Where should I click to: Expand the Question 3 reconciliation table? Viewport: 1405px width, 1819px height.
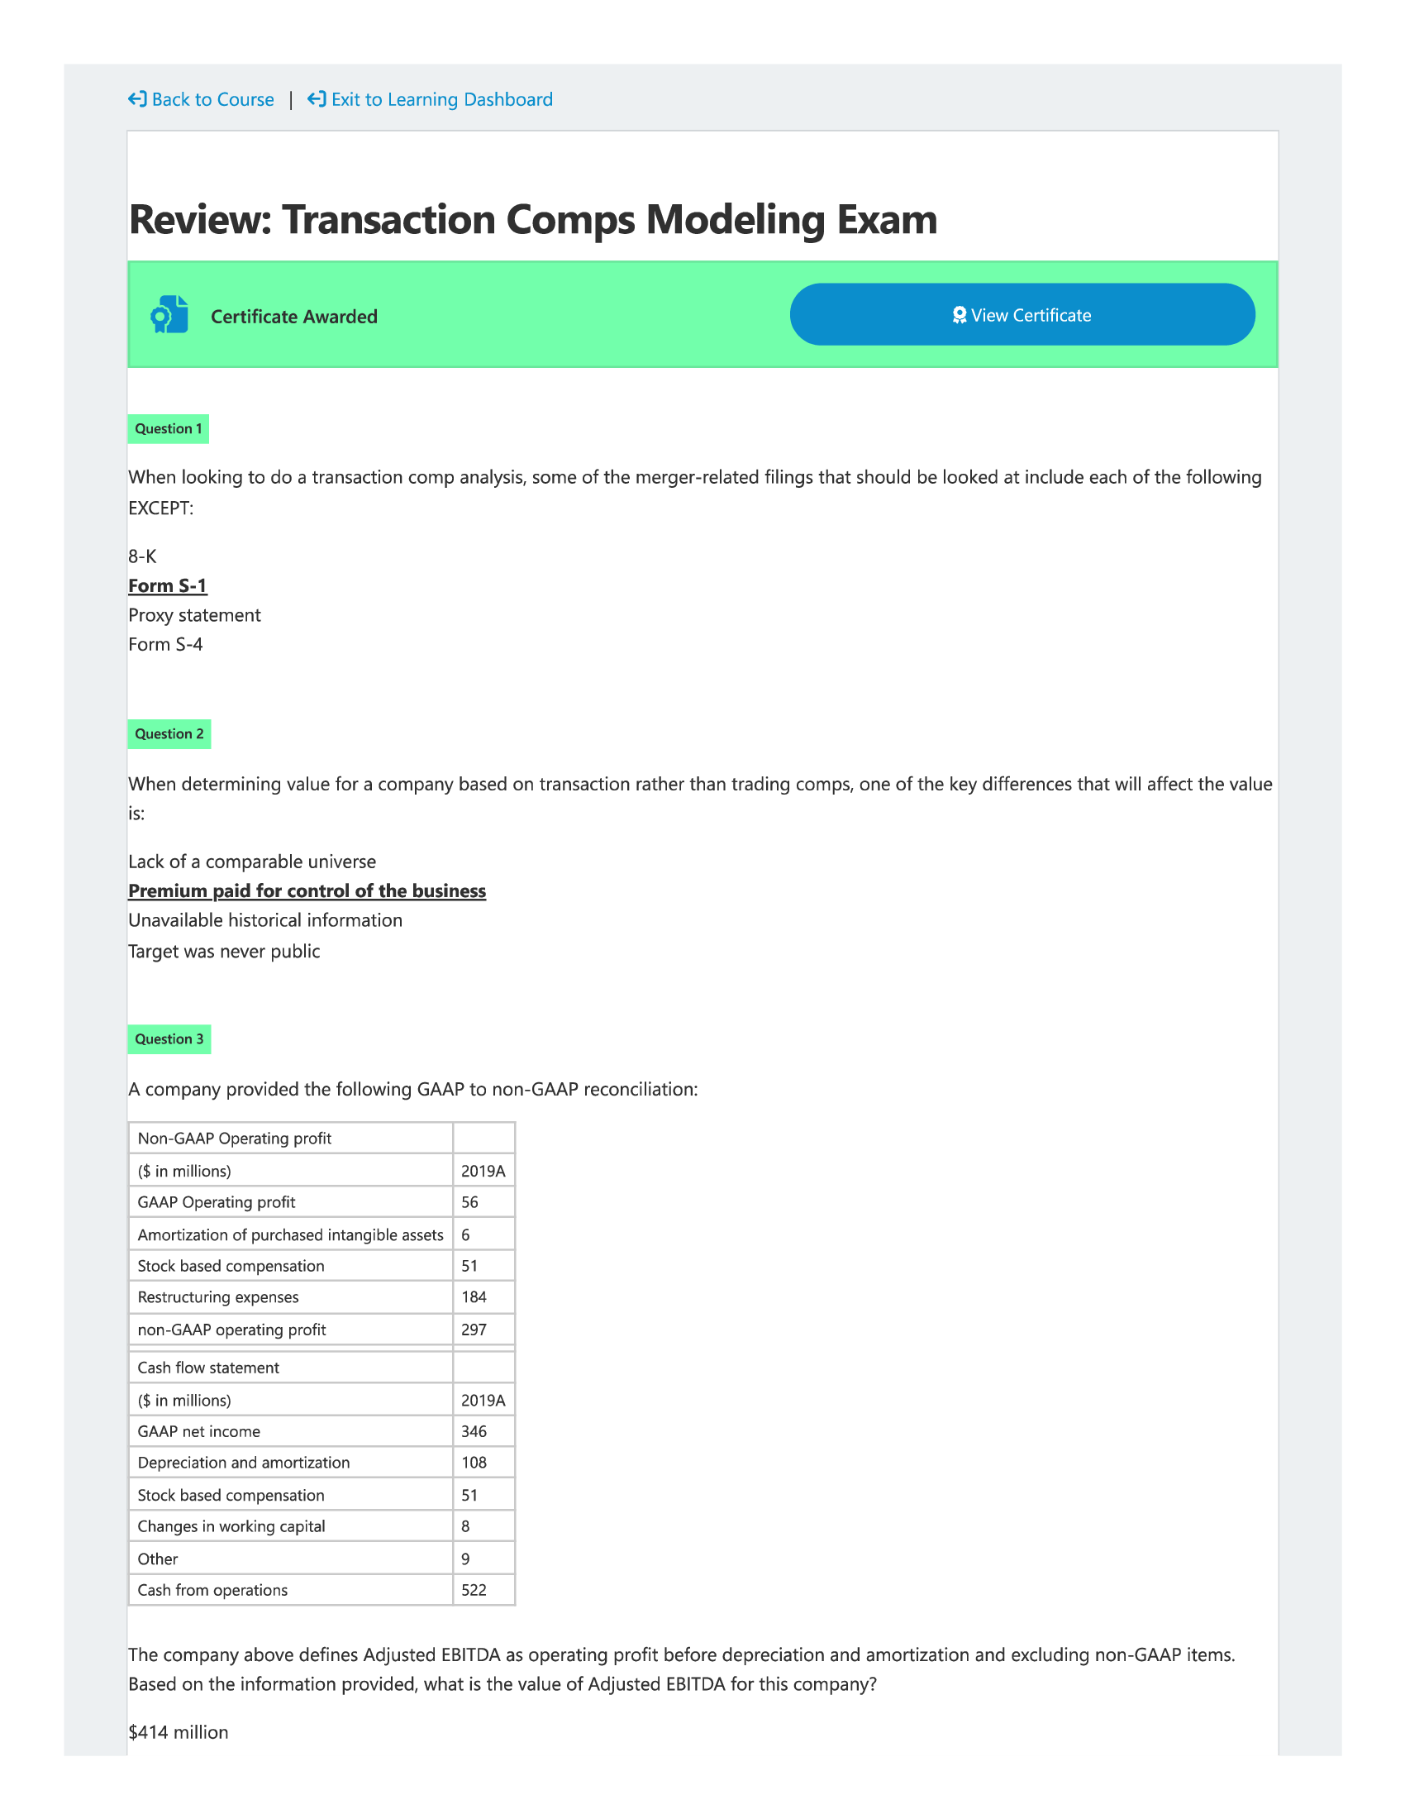pos(323,1366)
